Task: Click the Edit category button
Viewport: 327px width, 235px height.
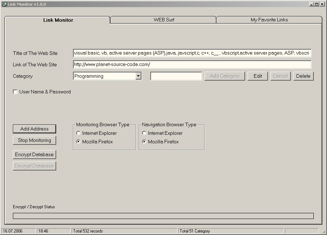Action: click(x=258, y=76)
